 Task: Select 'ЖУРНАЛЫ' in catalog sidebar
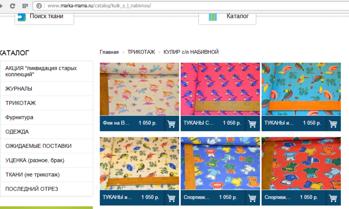(x=19, y=88)
